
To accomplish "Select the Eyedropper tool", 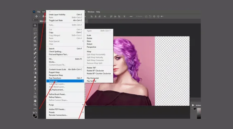I will point(35,49).
